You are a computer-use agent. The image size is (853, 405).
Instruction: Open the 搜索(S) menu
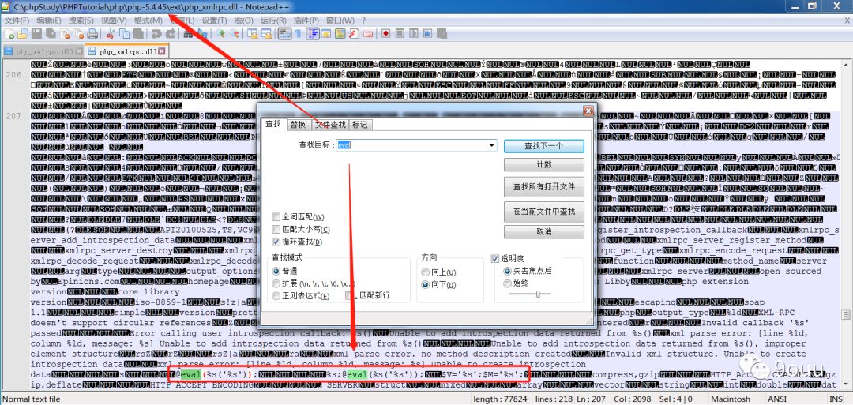[81, 20]
